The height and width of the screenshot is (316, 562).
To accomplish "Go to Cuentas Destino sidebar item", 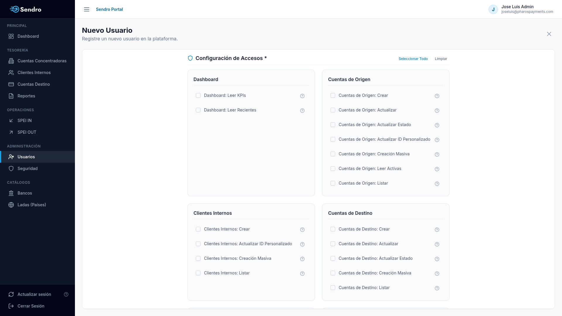I will pos(37,84).
